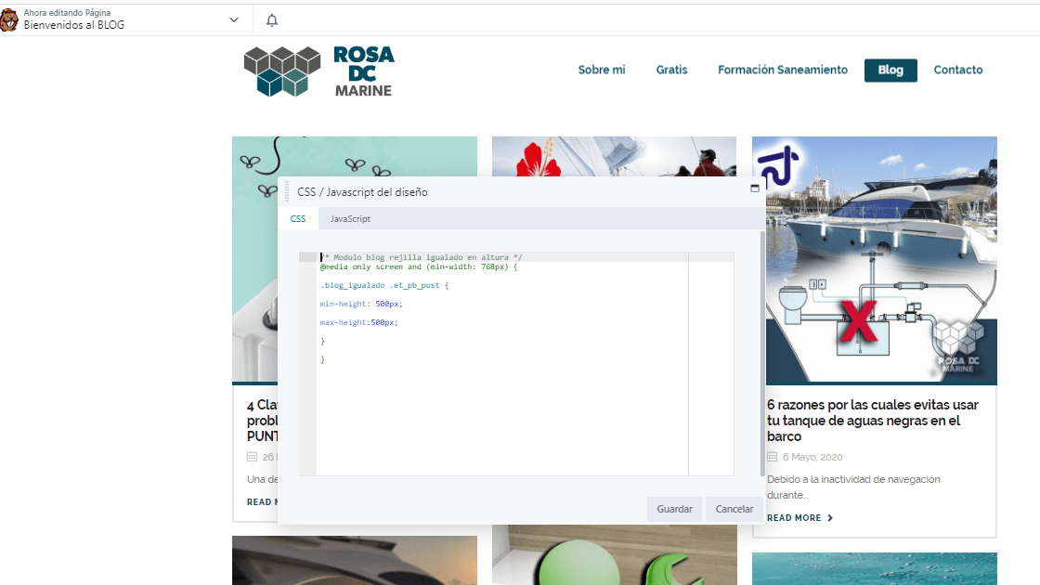Click READ MORE on the 6 razones post

click(x=799, y=517)
